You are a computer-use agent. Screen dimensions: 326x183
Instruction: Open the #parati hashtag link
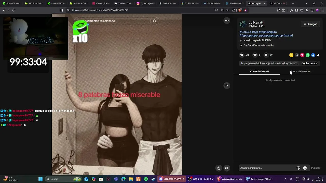[x=288, y=36]
